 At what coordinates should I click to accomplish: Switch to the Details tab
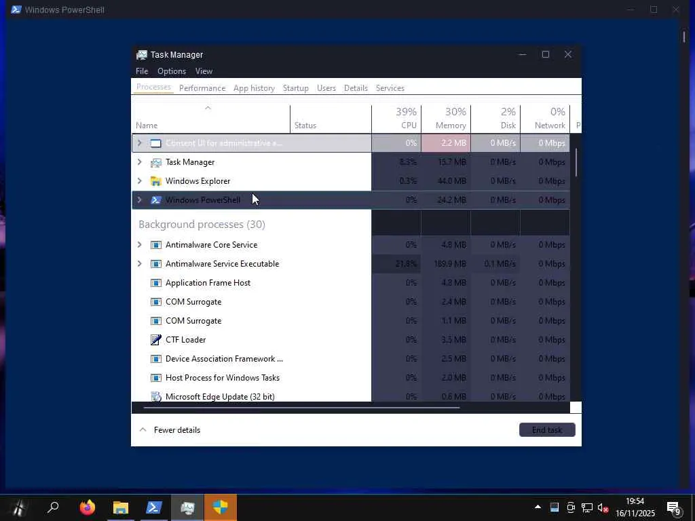pos(356,88)
